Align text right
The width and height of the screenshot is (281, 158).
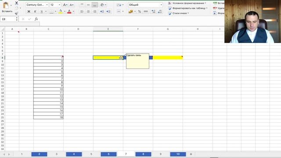(x=95, y=11)
